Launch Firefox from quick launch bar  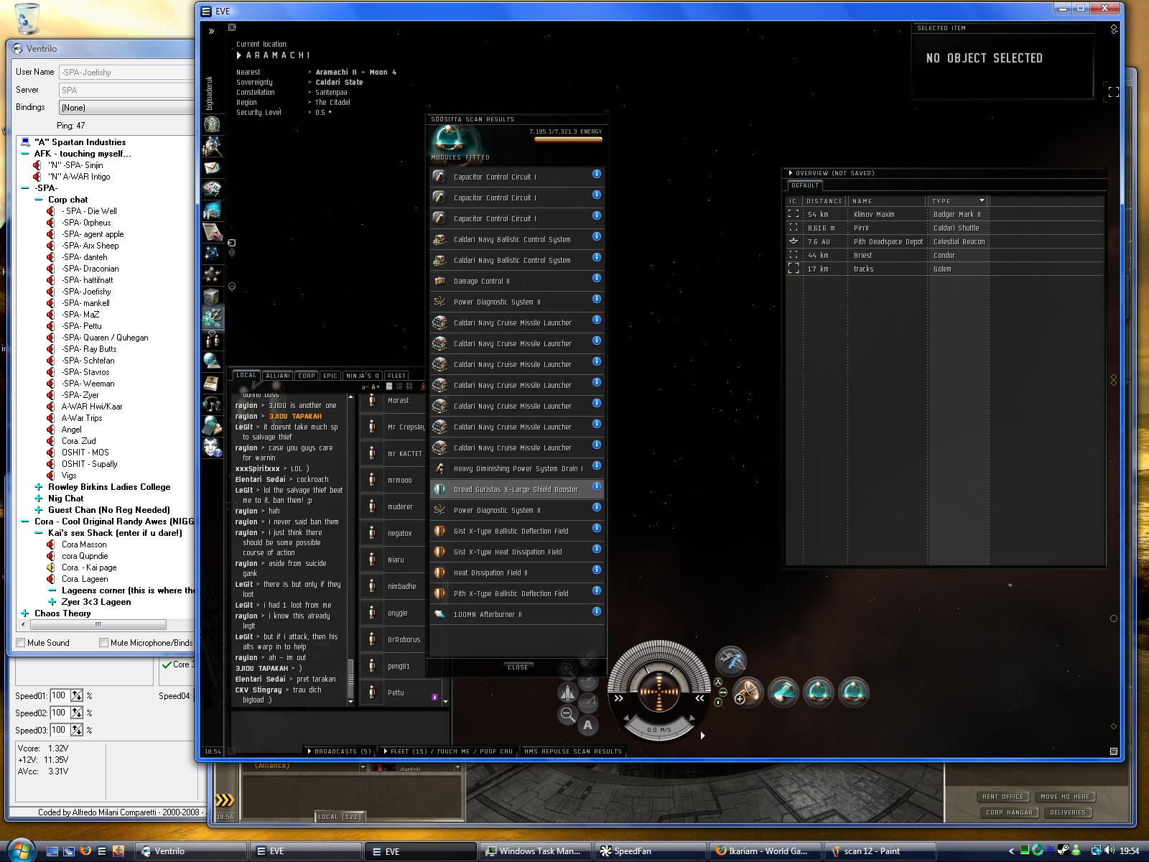85,851
